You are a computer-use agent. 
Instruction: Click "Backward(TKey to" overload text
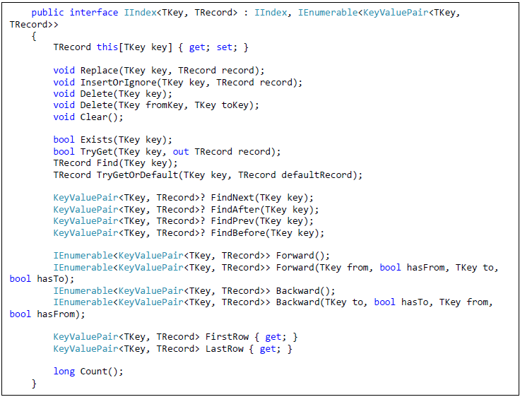(319, 302)
